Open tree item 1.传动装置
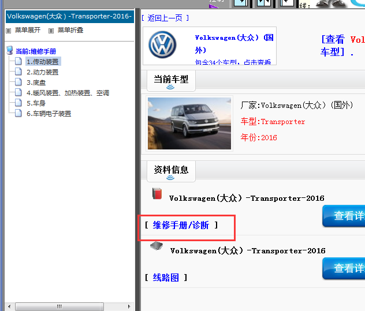 click(43, 62)
